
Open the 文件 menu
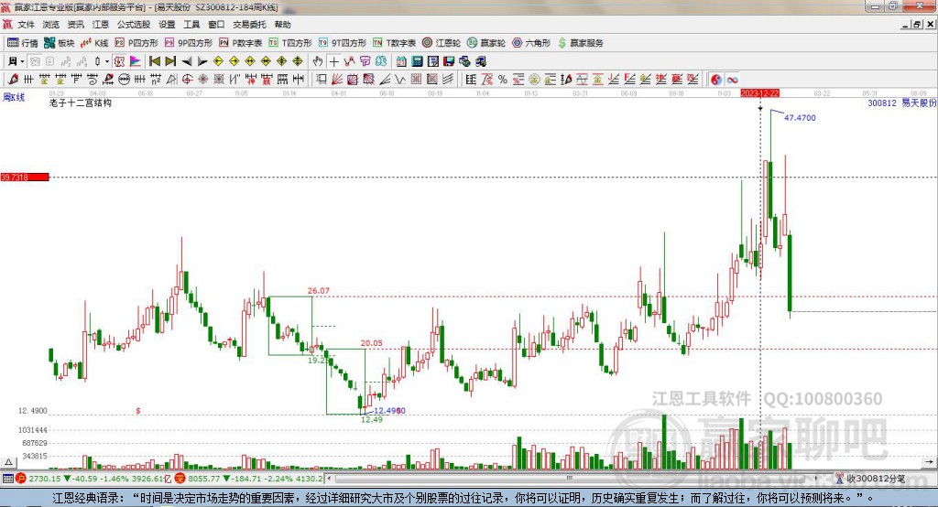point(26,25)
